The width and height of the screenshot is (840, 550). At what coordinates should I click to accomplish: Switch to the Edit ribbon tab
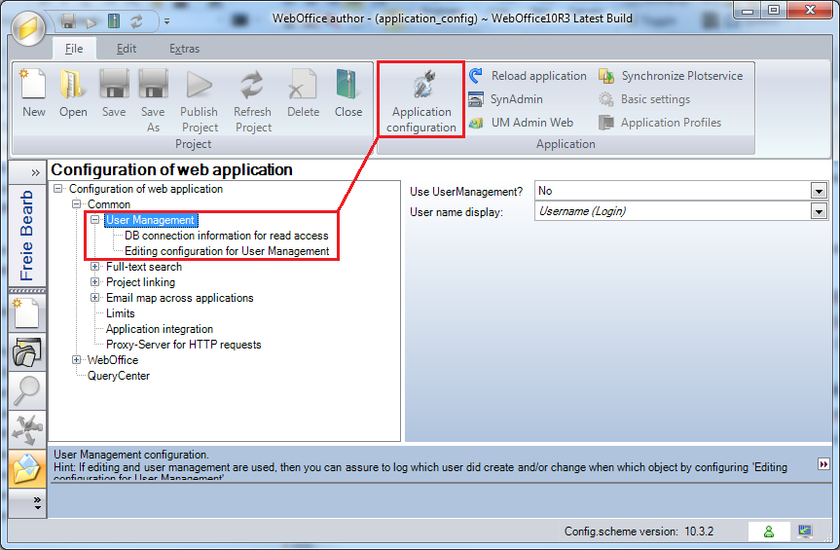click(127, 49)
